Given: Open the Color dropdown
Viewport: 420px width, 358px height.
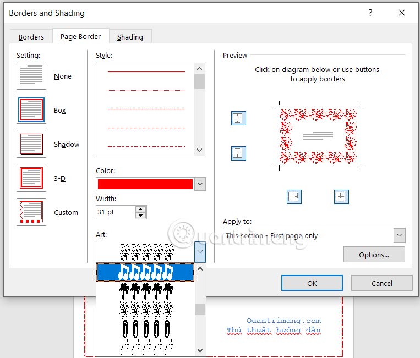Looking at the screenshot, I should pos(200,184).
